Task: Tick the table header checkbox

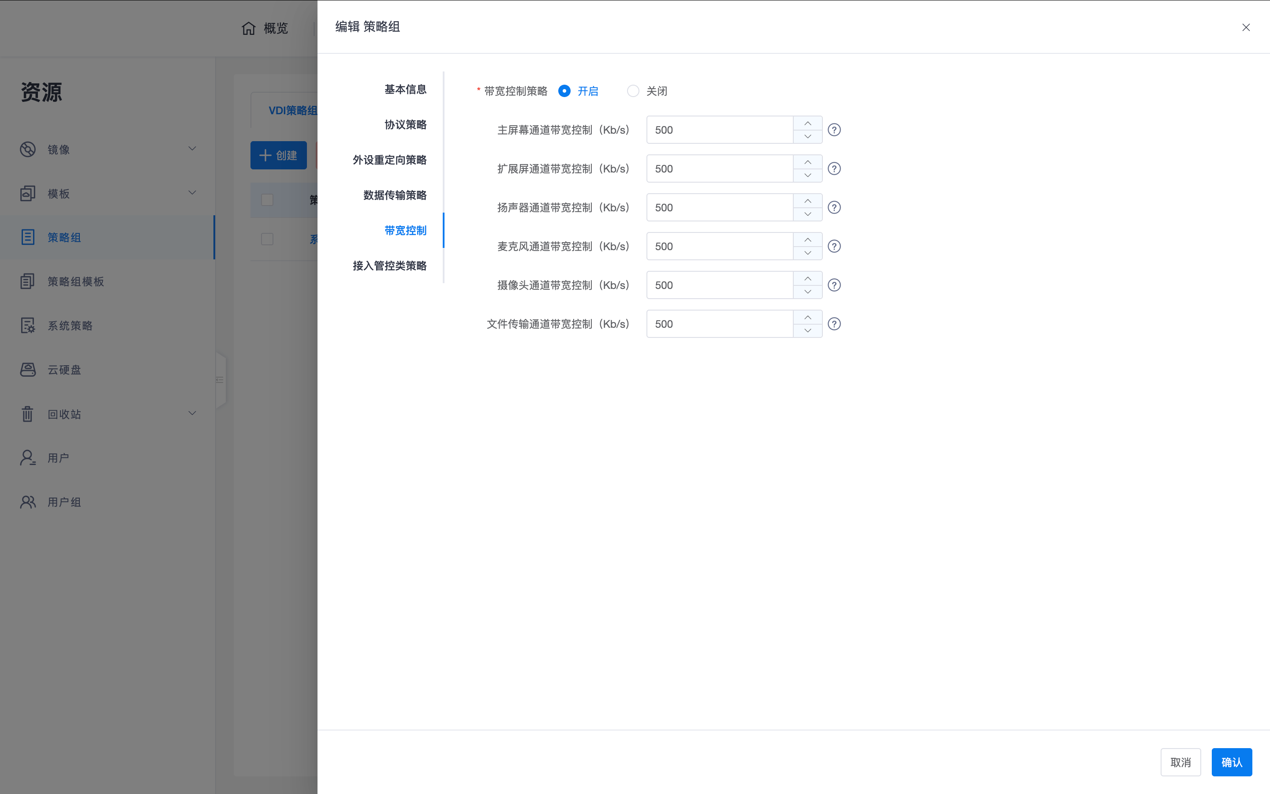Action: click(x=267, y=200)
